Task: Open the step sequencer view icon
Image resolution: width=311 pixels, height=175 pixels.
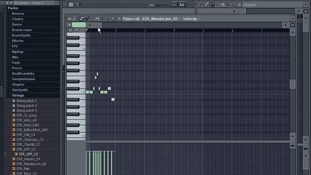Action: (174, 5)
